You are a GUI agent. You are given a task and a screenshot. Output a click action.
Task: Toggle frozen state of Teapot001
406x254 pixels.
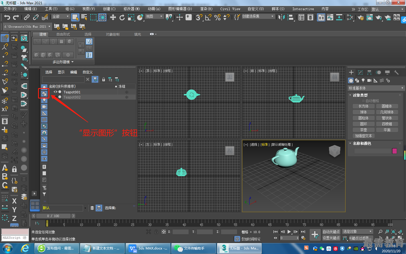[127, 92]
